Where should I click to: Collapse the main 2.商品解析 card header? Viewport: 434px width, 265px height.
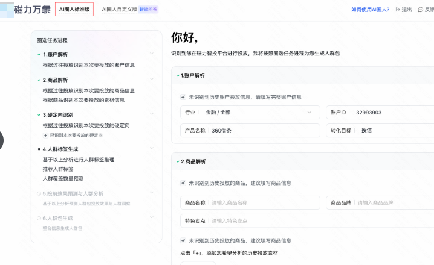(x=302, y=161)
